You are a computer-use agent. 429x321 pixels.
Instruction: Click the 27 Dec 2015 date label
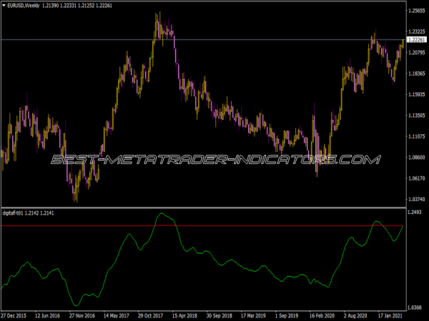(x=14, y=314)
